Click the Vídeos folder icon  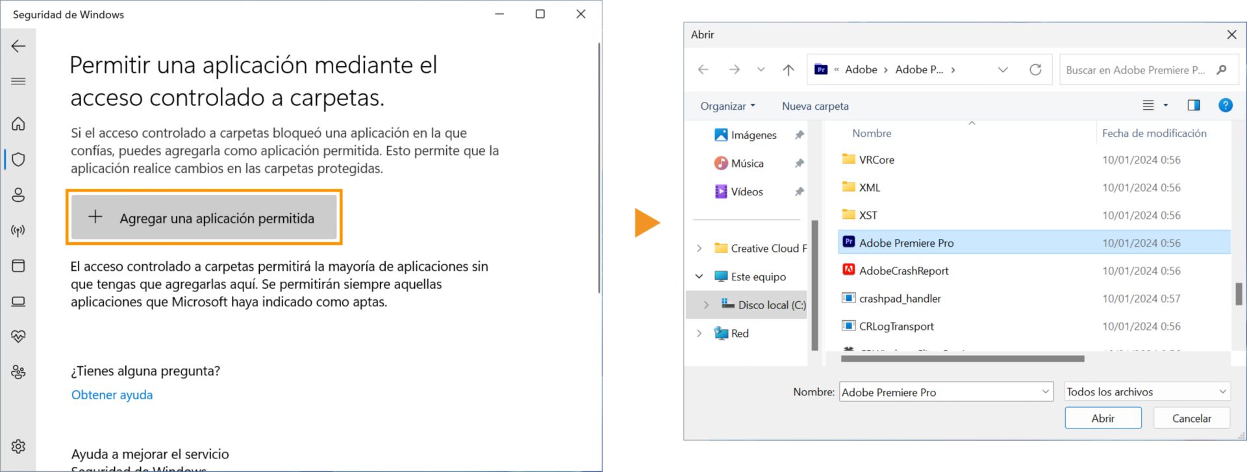click(x=721, y=191)
